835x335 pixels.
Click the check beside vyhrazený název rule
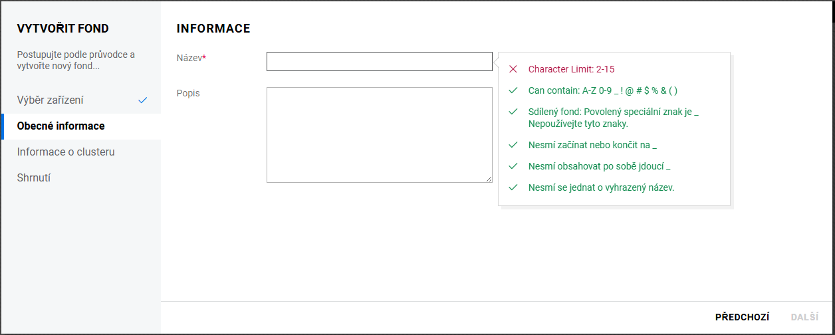[x=513, y=187]
